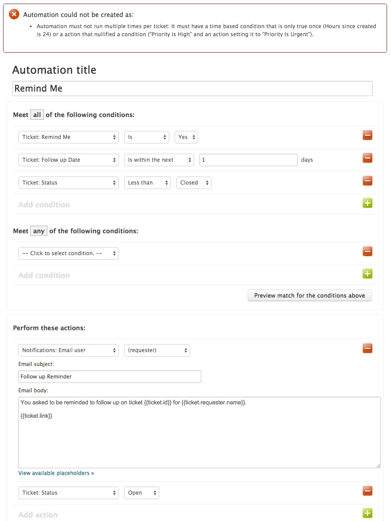This screenshot has width=391, height=521.
Task: Remove the Follow up Date condition row
Action: point(367,158)
